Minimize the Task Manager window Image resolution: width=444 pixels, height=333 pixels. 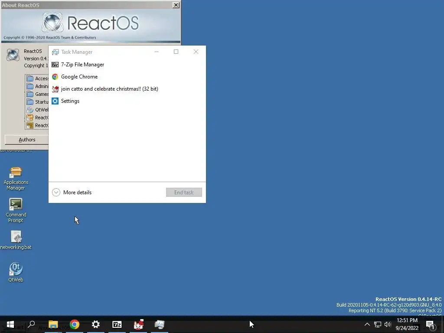click(156, 52)
